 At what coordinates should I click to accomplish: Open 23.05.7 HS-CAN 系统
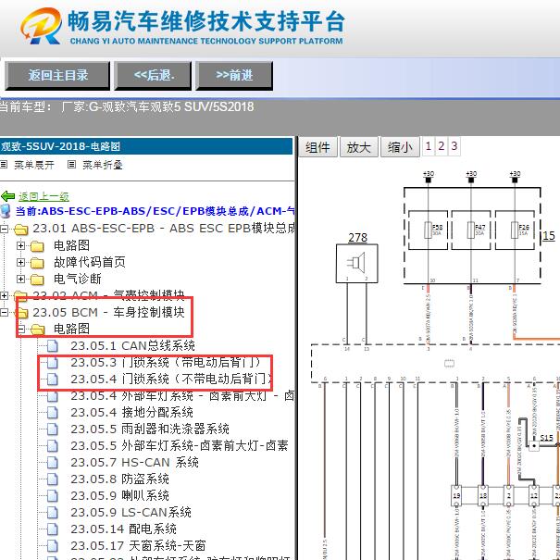pos(134,463)
